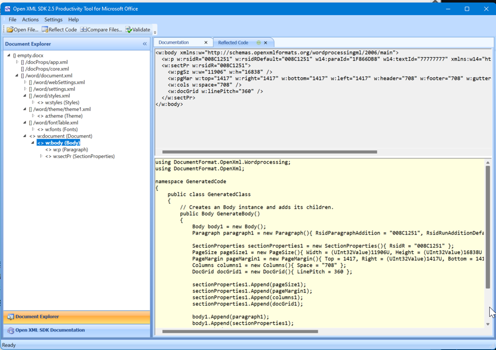Expand the /docProps/app.xml node
This screenshot has height=350, width=496.
[x=17, y=62]
